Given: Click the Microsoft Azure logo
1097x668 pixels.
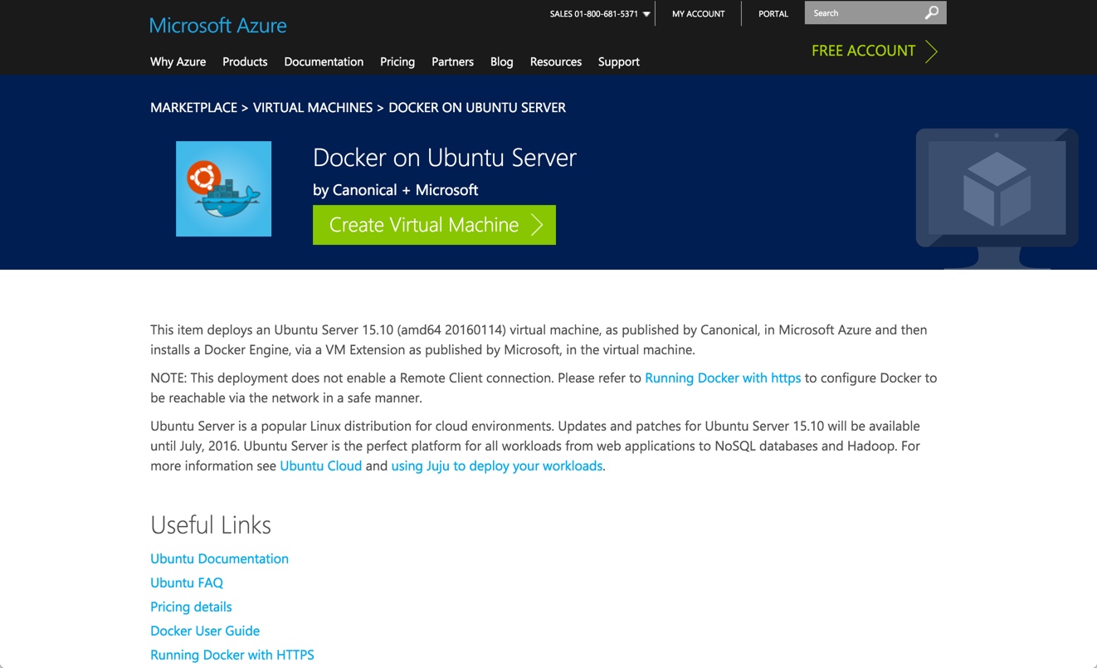Looking at the screenshot, I should [217, 26].
